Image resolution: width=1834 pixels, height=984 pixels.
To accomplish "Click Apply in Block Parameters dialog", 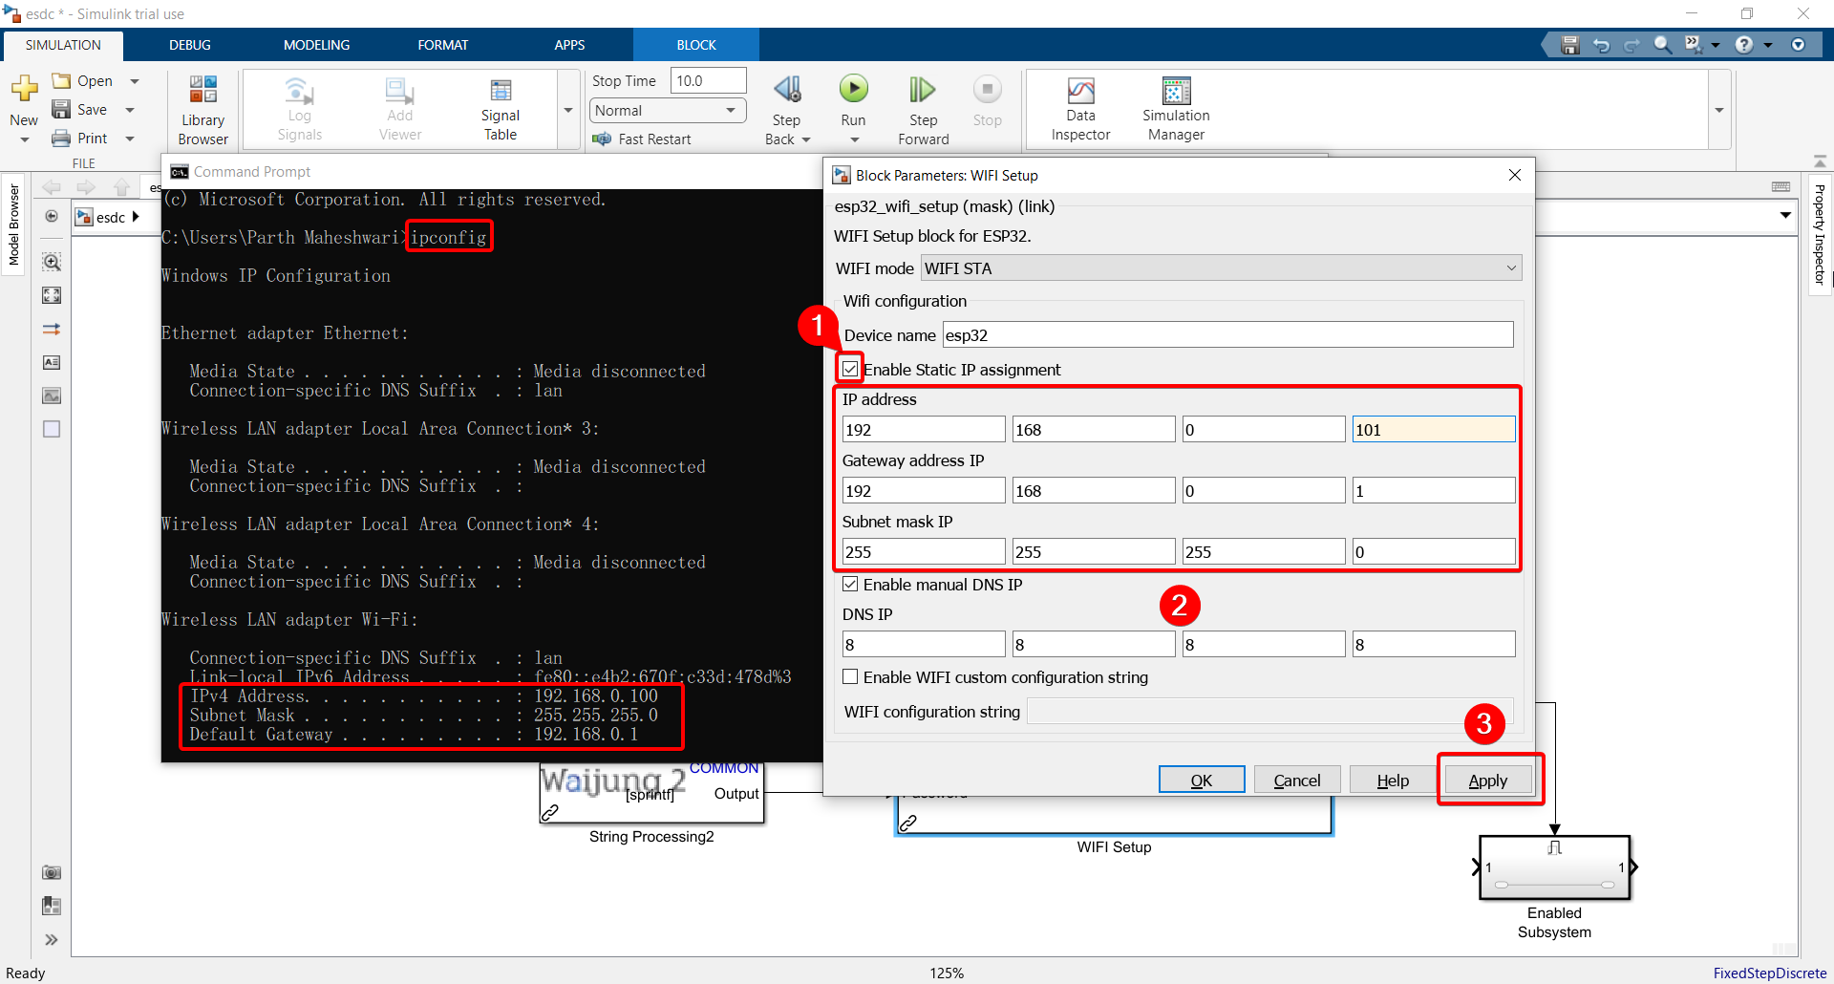I will (1488, 780).
